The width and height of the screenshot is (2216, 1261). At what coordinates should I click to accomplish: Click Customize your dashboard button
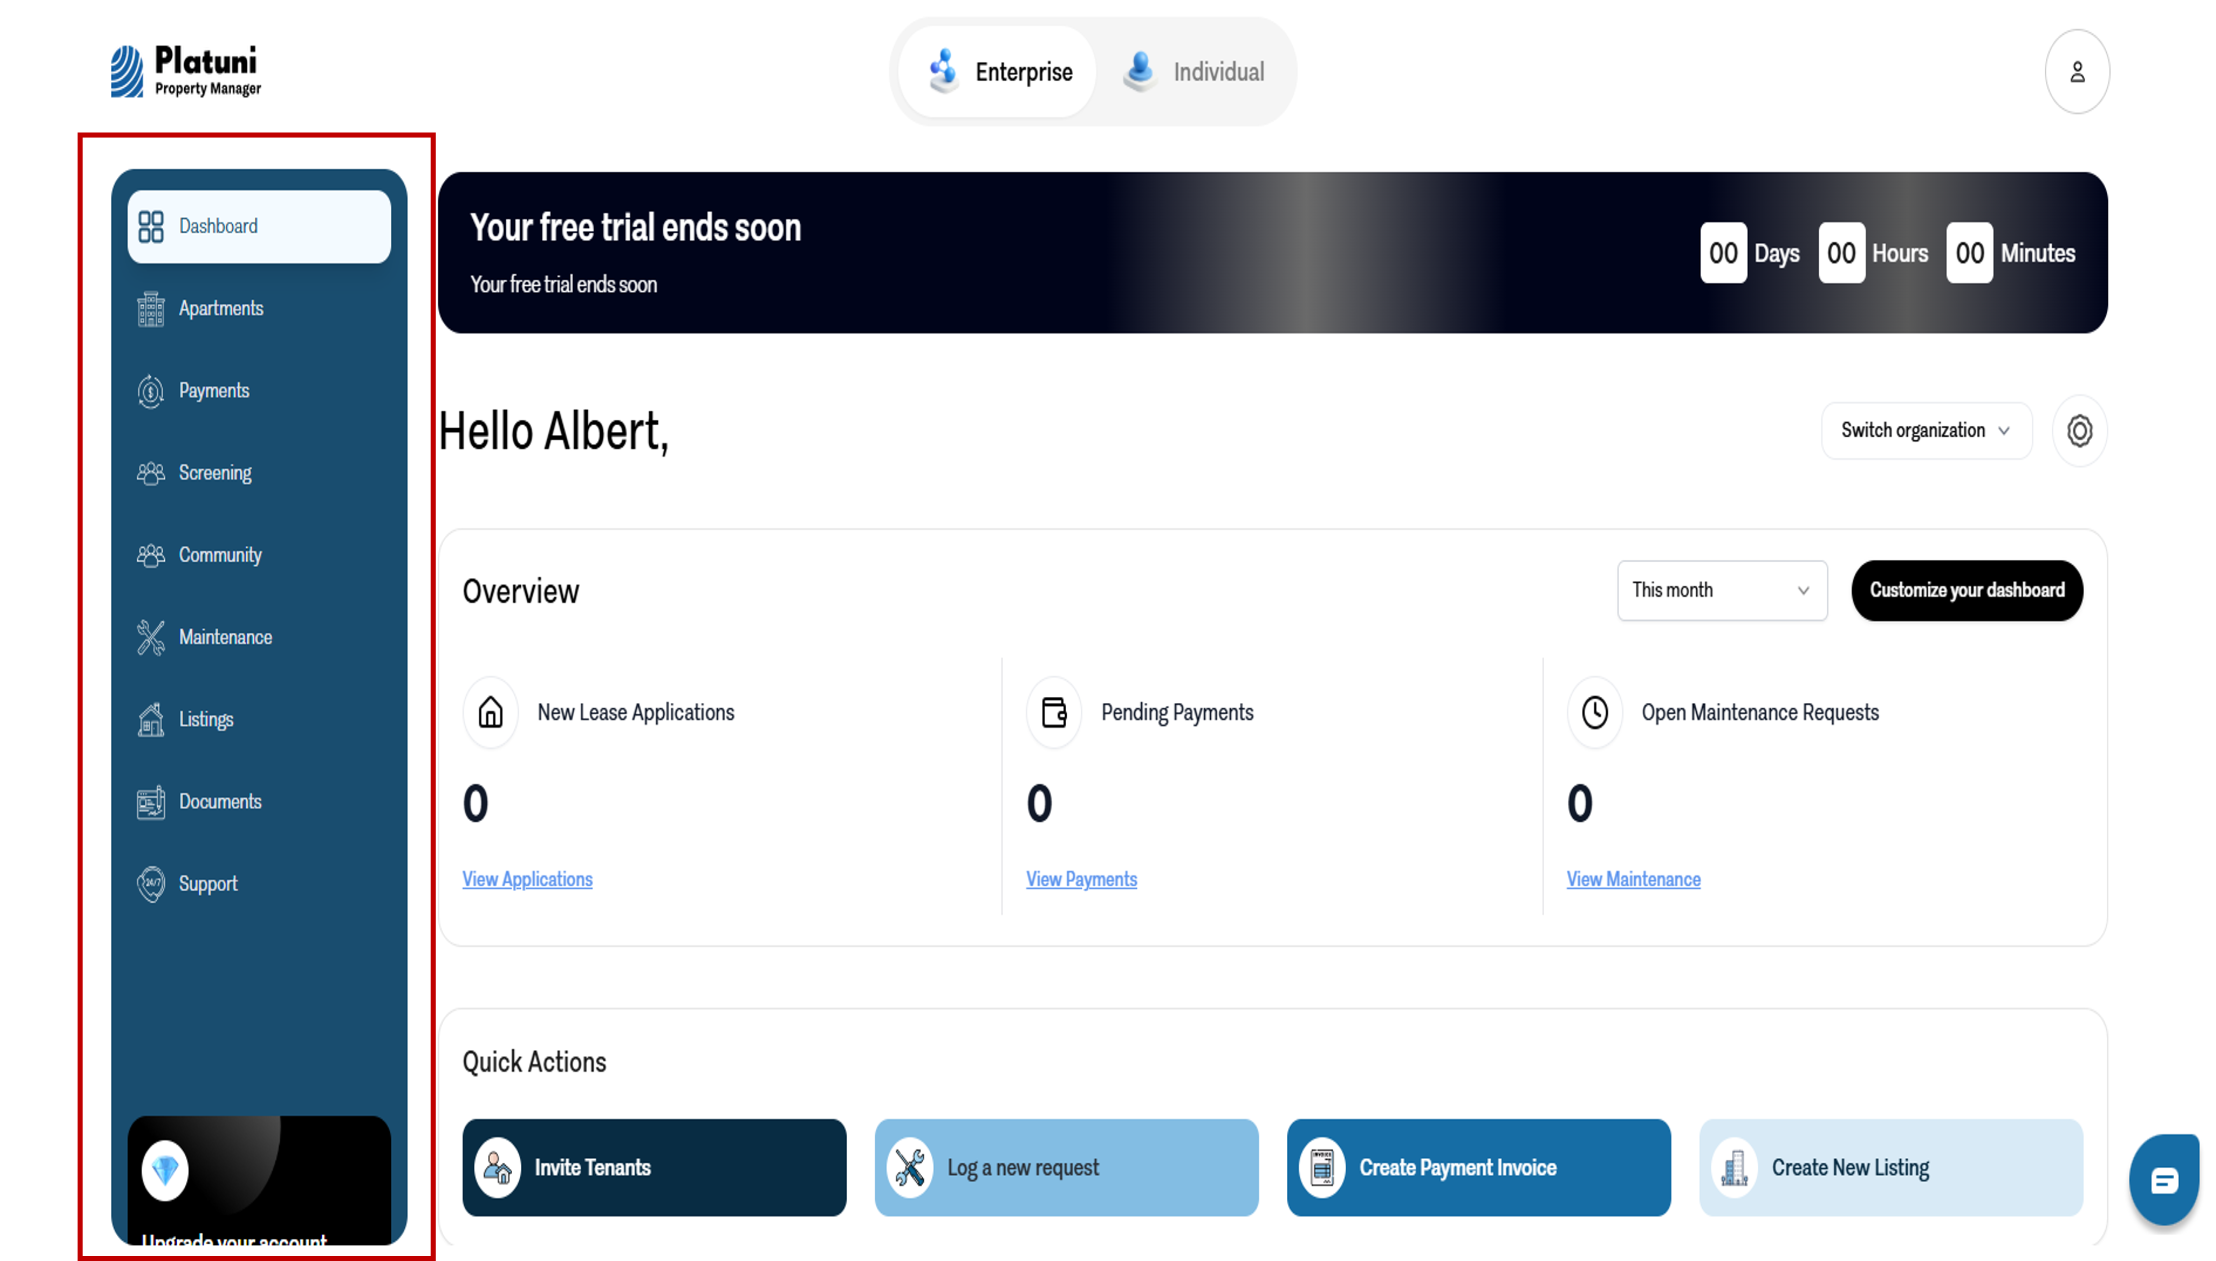coord(1967,590)
